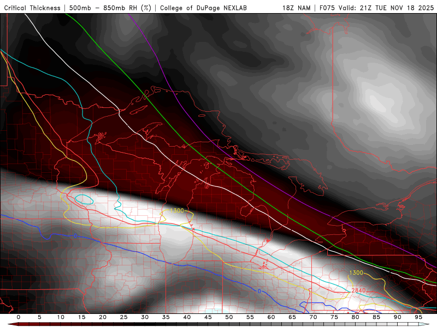Click the '18Z NAM' model run label
437x327 pixels.
296,8
